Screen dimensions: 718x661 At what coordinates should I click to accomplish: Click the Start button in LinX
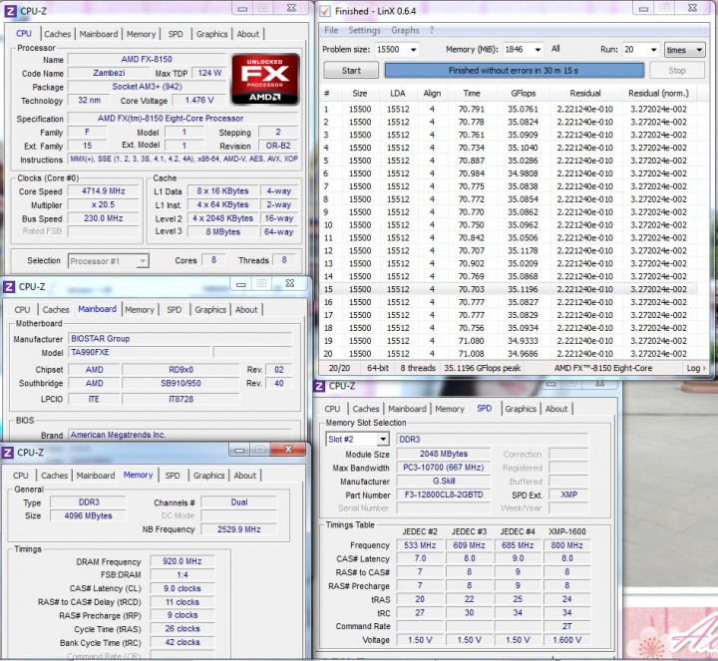click(351, 71)
